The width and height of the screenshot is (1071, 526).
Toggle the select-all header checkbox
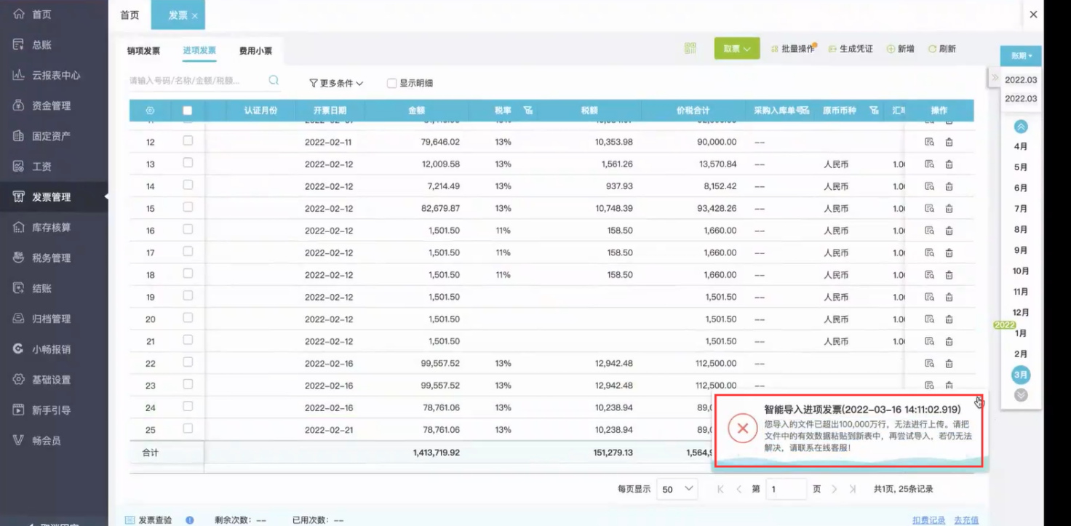[188, 111]
